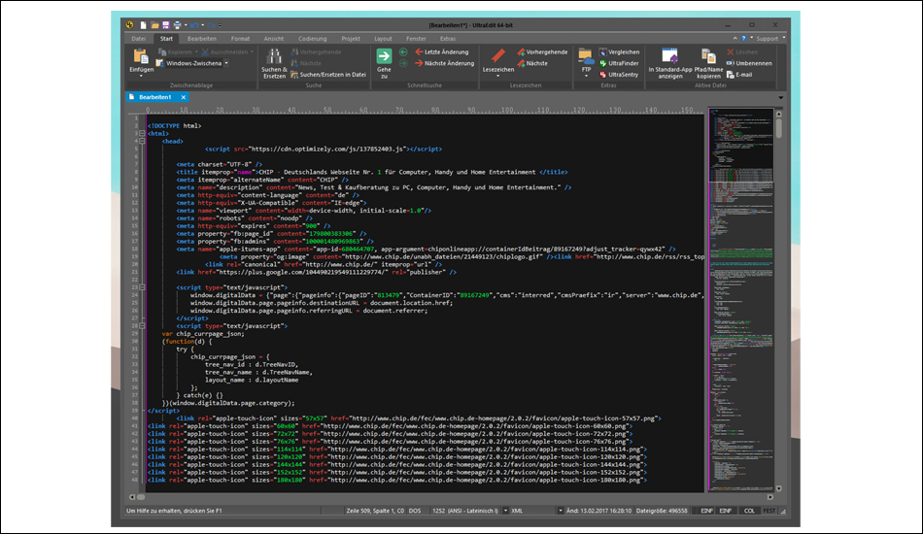Click the green forward navigation circle icon

403,63
